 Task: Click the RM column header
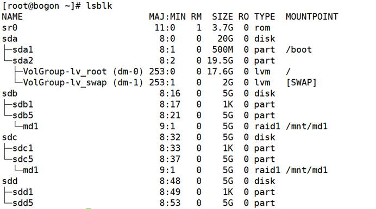coord(196,16)
